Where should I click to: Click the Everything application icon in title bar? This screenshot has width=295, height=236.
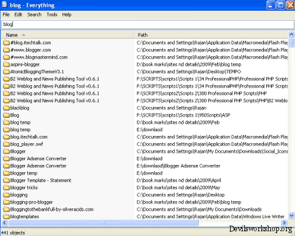click(x=4, y=5)
